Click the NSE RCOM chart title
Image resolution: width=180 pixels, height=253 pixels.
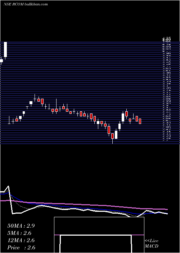(x=26, y=4)
